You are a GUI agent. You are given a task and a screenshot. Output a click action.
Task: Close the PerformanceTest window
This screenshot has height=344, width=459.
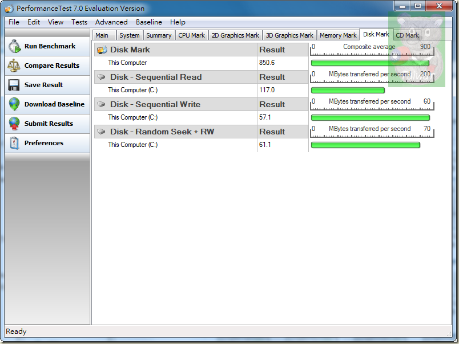pyautogui.click(x=440, y=6)
